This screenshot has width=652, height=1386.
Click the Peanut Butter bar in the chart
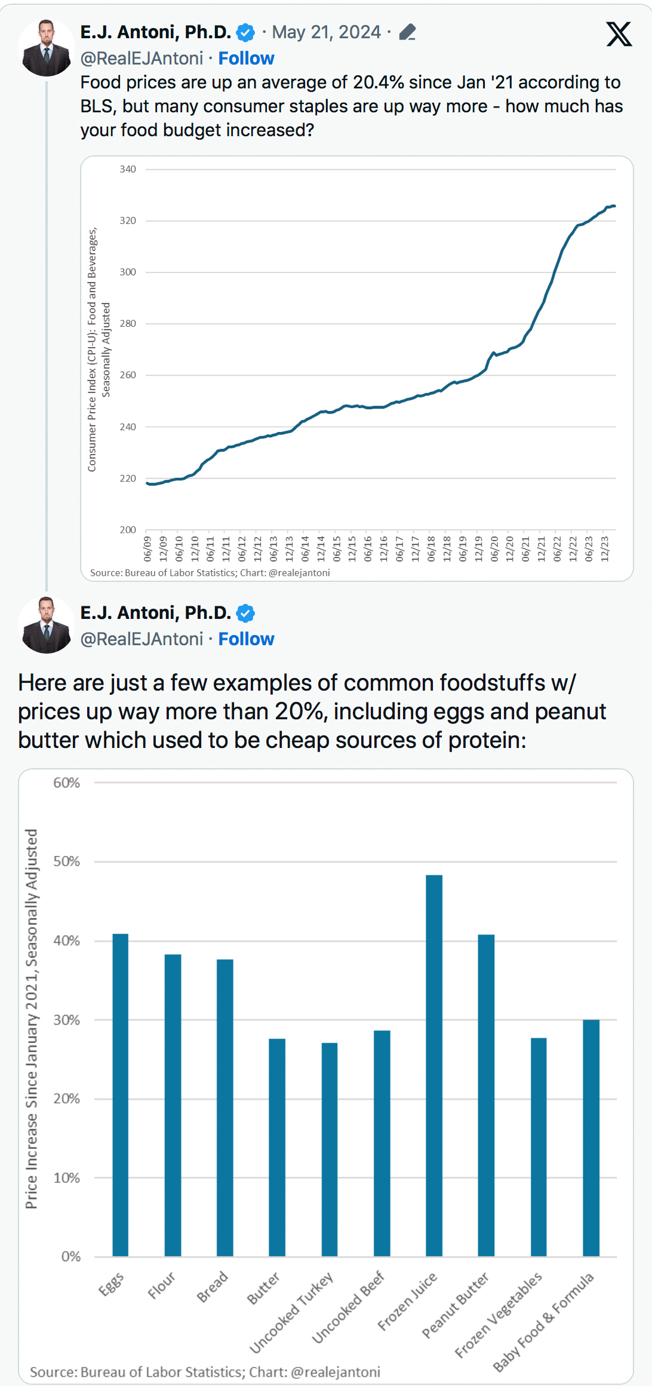click(486, 1095)
